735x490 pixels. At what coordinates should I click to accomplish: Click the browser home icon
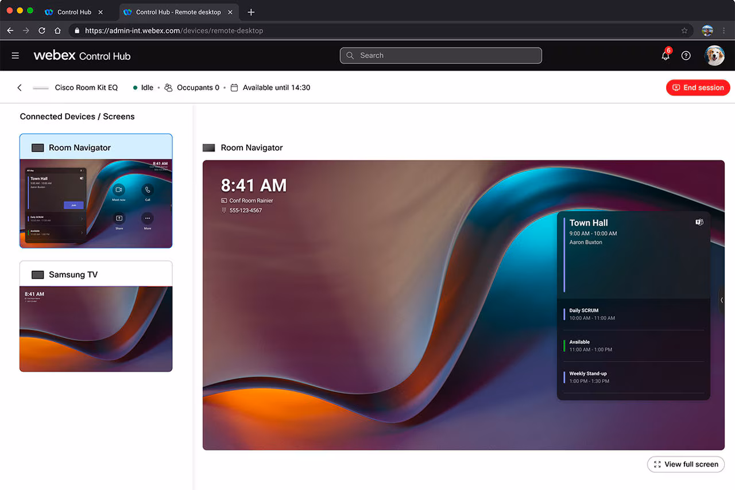click(x=57, y=30)
